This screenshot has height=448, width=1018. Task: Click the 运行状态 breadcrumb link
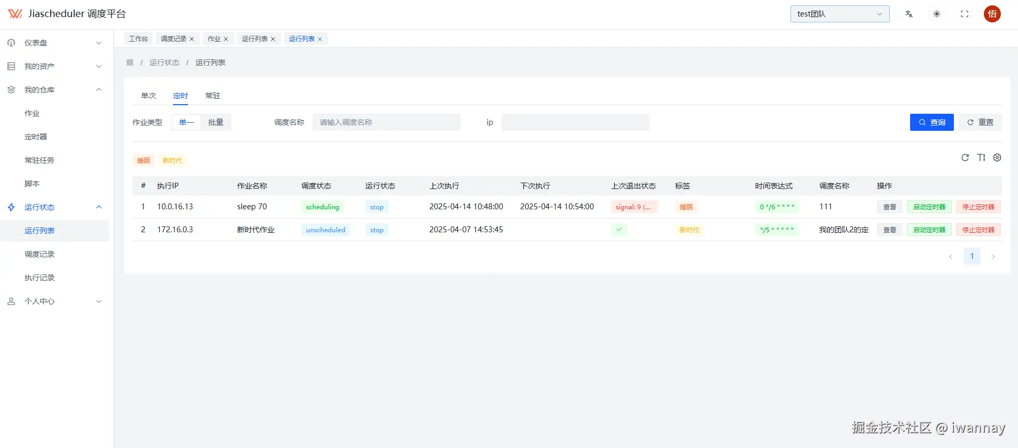pos(165,62)
